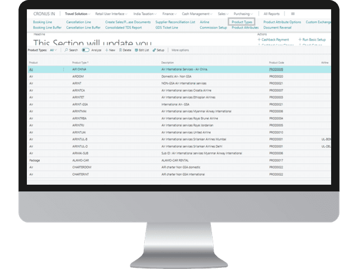
Task: Select the AIRINT-GSA row
Action: tap(179, 104)
